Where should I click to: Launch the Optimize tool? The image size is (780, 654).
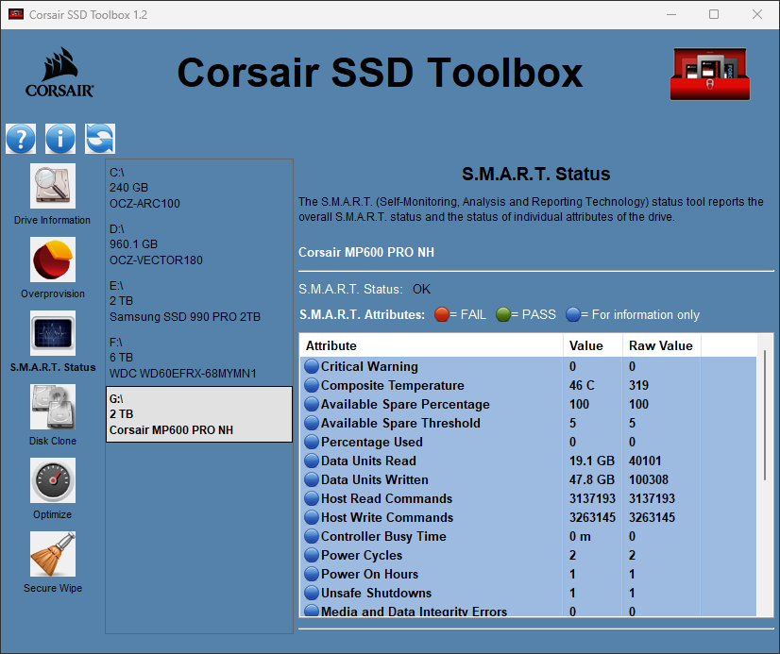[53, 480]
